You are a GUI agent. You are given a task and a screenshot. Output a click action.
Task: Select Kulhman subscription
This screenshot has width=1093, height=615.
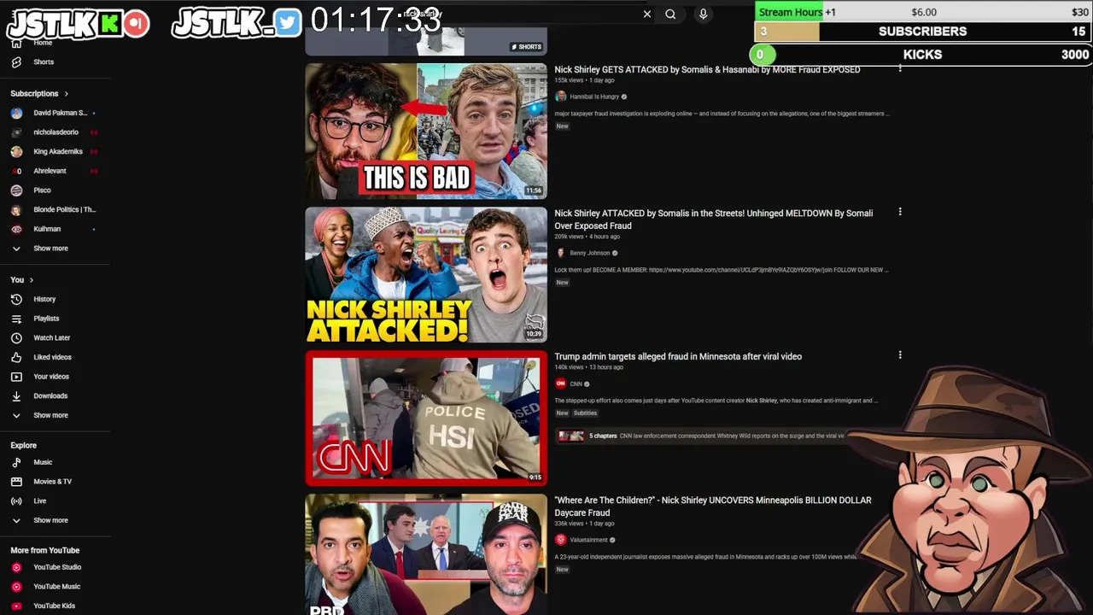coord(47,229)
